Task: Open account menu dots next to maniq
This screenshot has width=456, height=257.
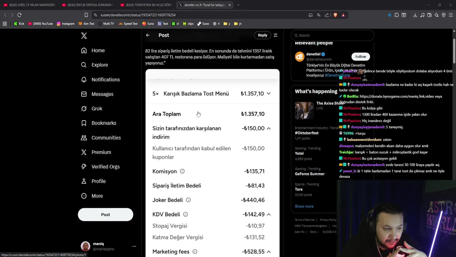Action: point(134,246)
